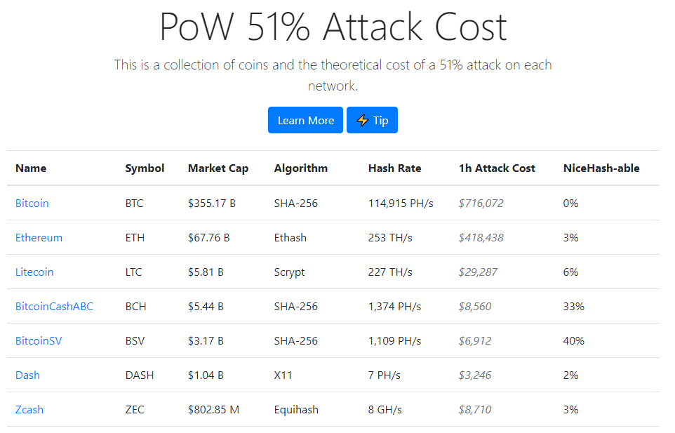The height and width of the screenshot is (433, 675).
Task: Select the Ethereum $418,438 attack cost
Action: (x=481, y=238)
